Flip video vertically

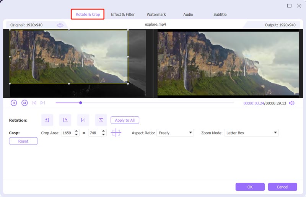click(101, 120)
